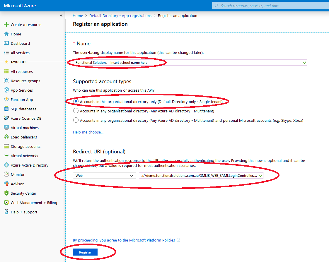Screen dimensions: 329x262
Task: Click the Virtual machines monitor icon
Action: (x=6, y=127)
